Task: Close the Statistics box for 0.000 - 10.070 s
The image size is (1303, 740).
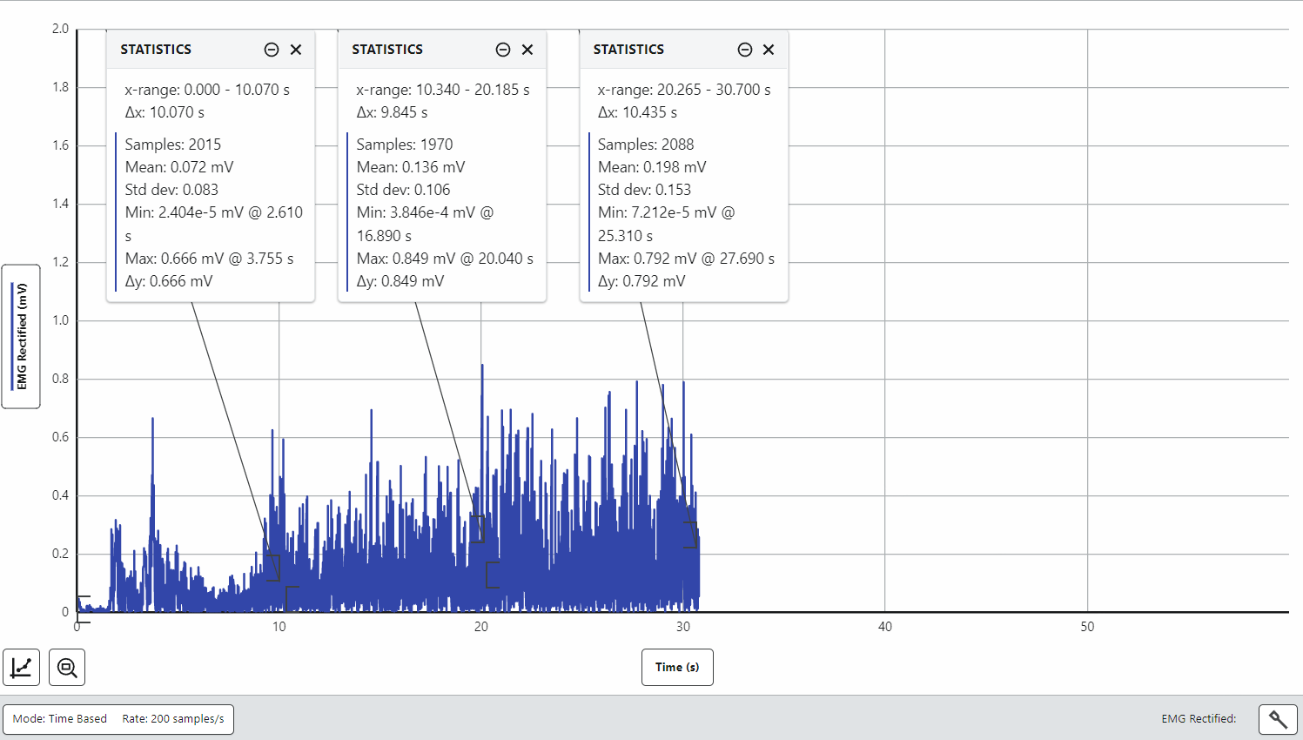Action: click(296, 50)
